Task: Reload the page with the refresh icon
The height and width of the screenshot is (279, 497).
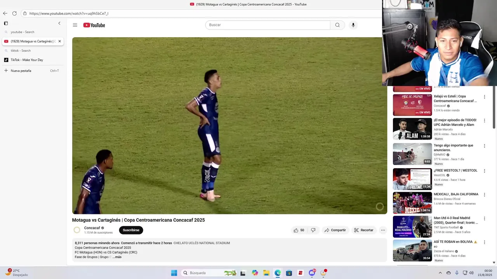Action: tap(14, 13)
